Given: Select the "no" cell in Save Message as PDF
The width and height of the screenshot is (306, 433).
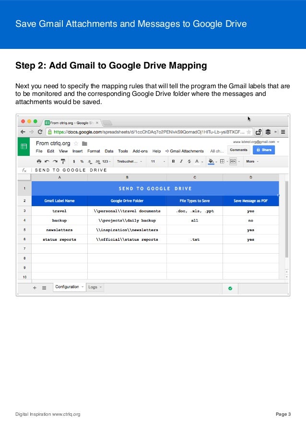Looking at the screenshot, I should pos(251,221).
